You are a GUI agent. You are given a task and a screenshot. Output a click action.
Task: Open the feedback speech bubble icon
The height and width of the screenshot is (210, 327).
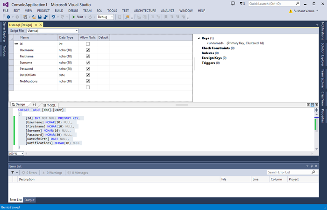coord(234,3)
